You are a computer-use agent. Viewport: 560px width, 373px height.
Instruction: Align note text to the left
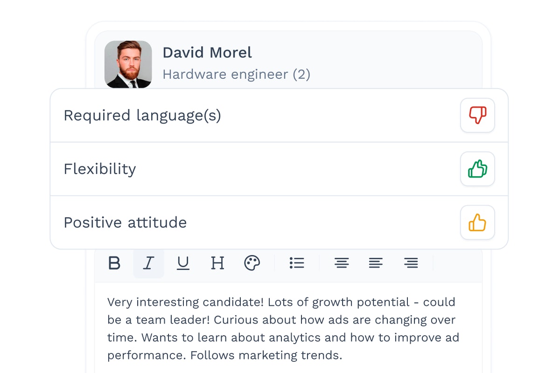point(376,263)
